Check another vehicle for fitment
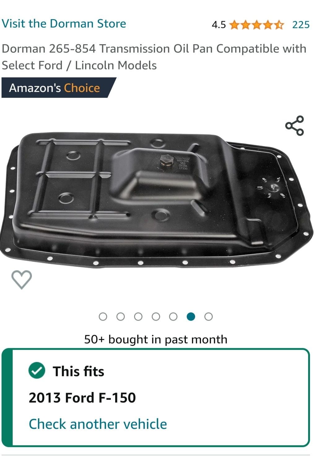Screen dimensions: 323x463 (x=98, y=424)
